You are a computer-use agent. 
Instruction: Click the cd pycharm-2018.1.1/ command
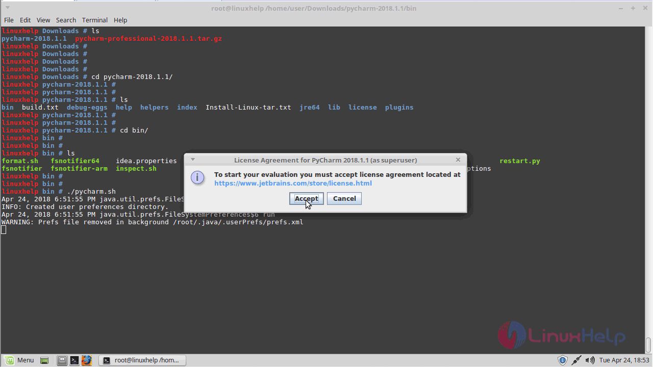132,76
